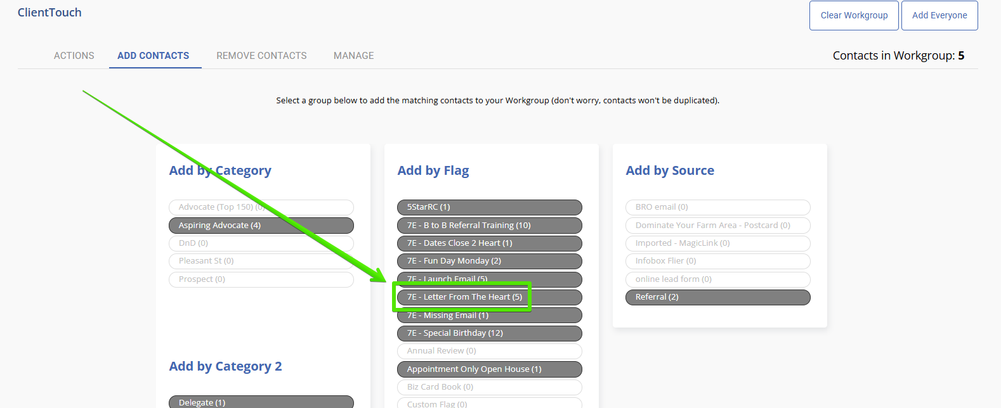Click the ClientTouch title link
Image resolution: width=1001 pixels, height=408 pixels.
pos(49,13)
